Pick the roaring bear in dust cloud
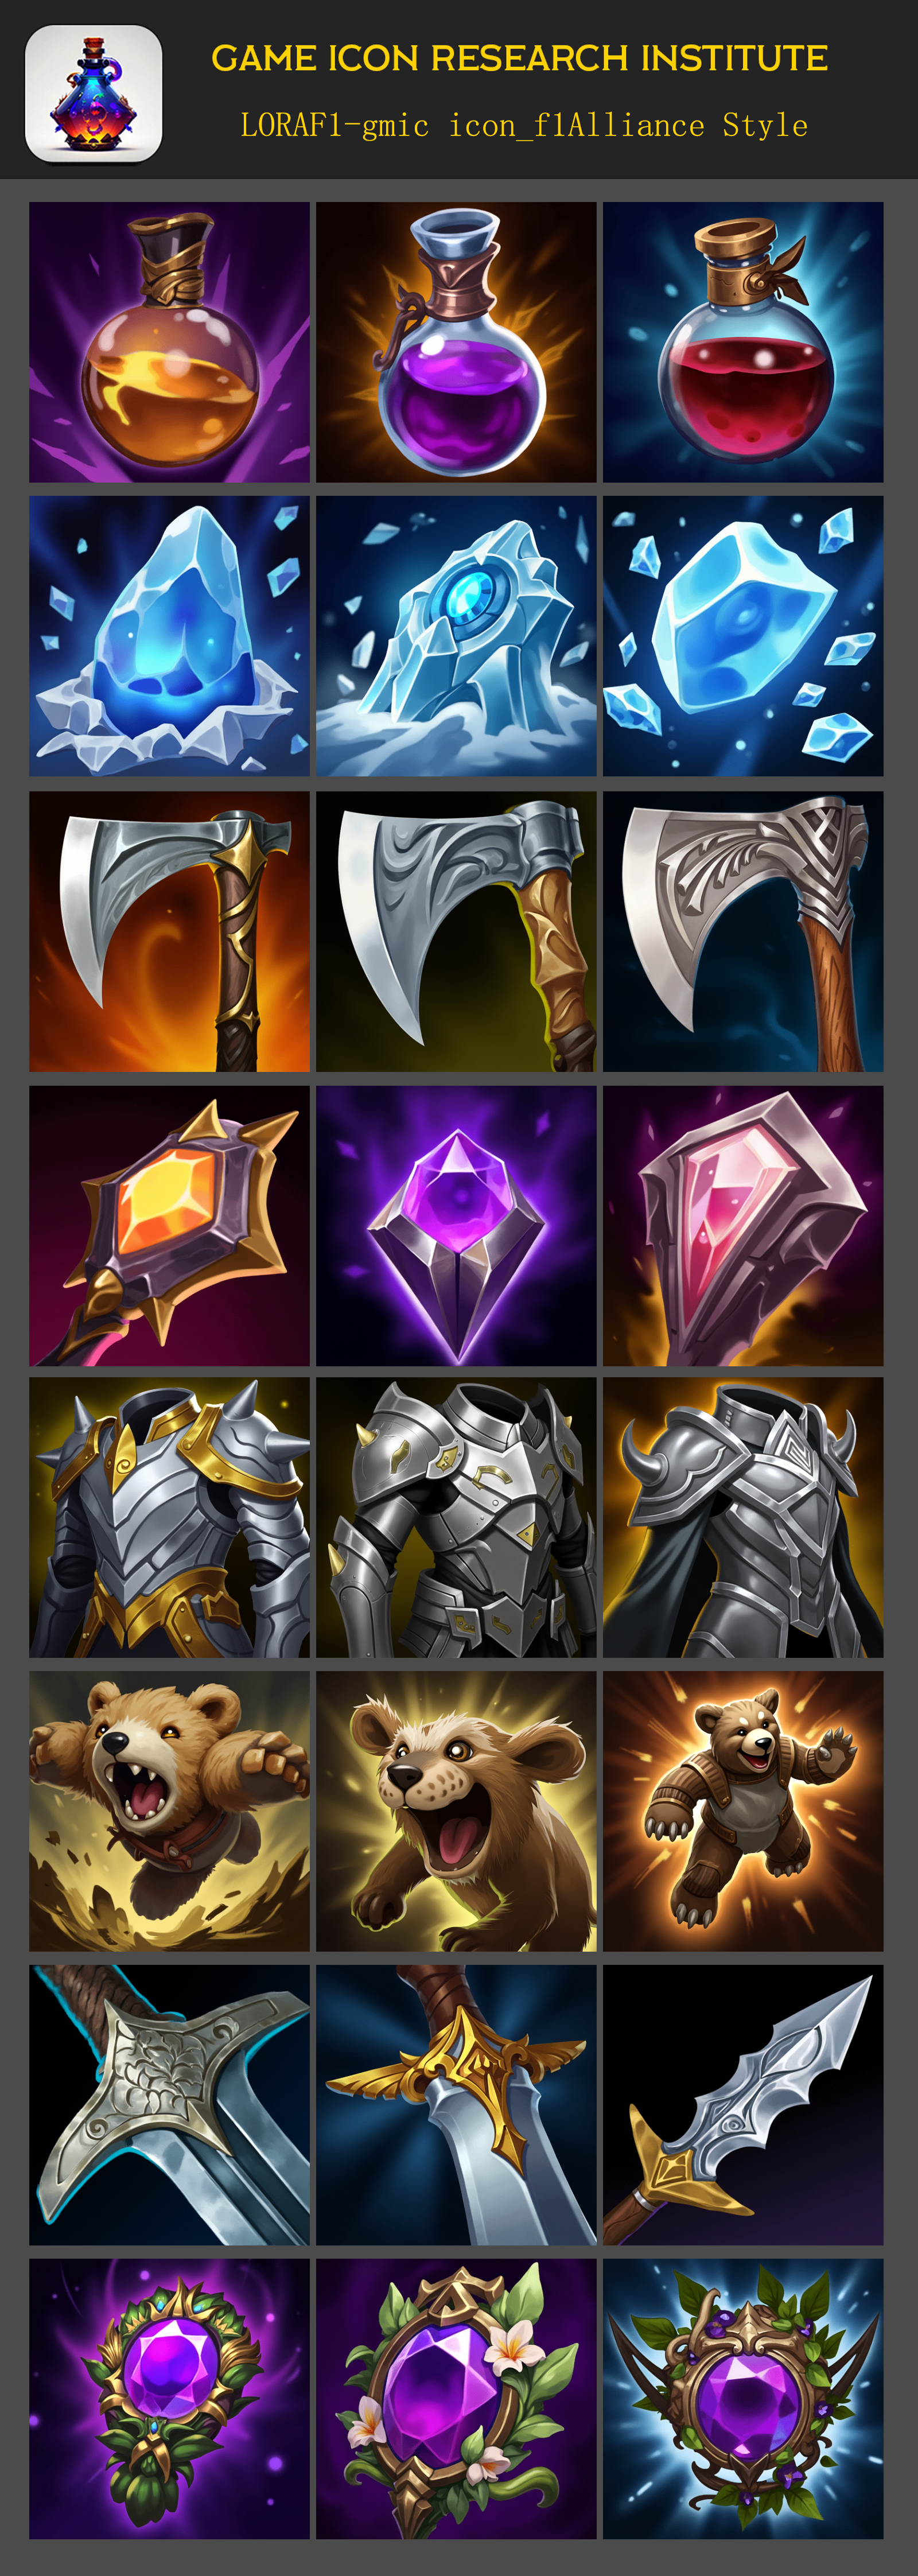Viewport: 918px width, 2576px height. tap(169, 1811)
